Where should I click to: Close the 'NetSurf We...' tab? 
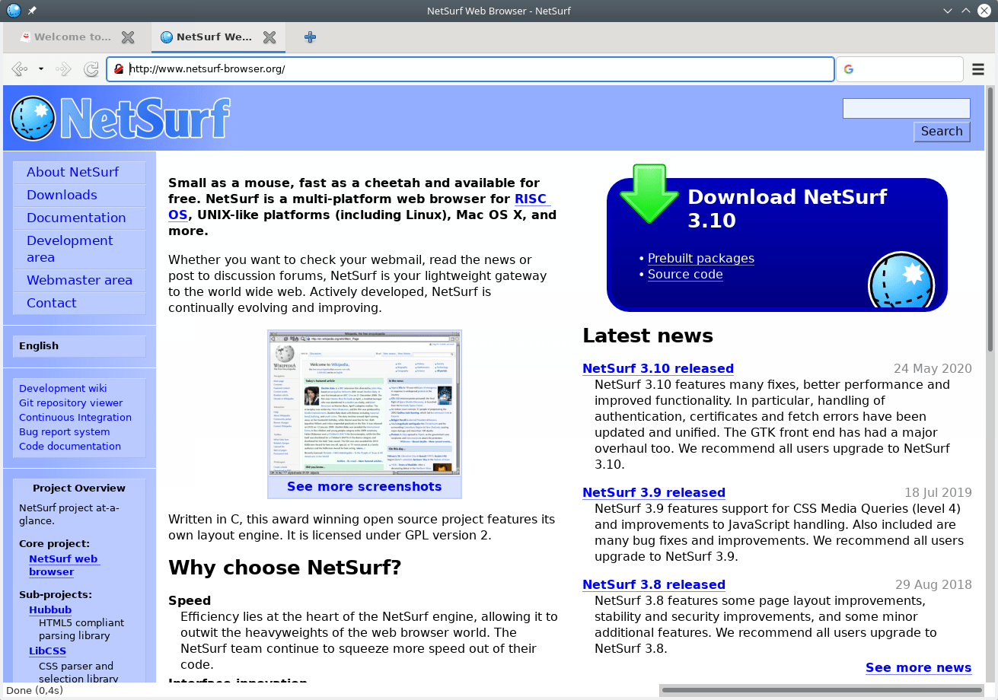269,37
